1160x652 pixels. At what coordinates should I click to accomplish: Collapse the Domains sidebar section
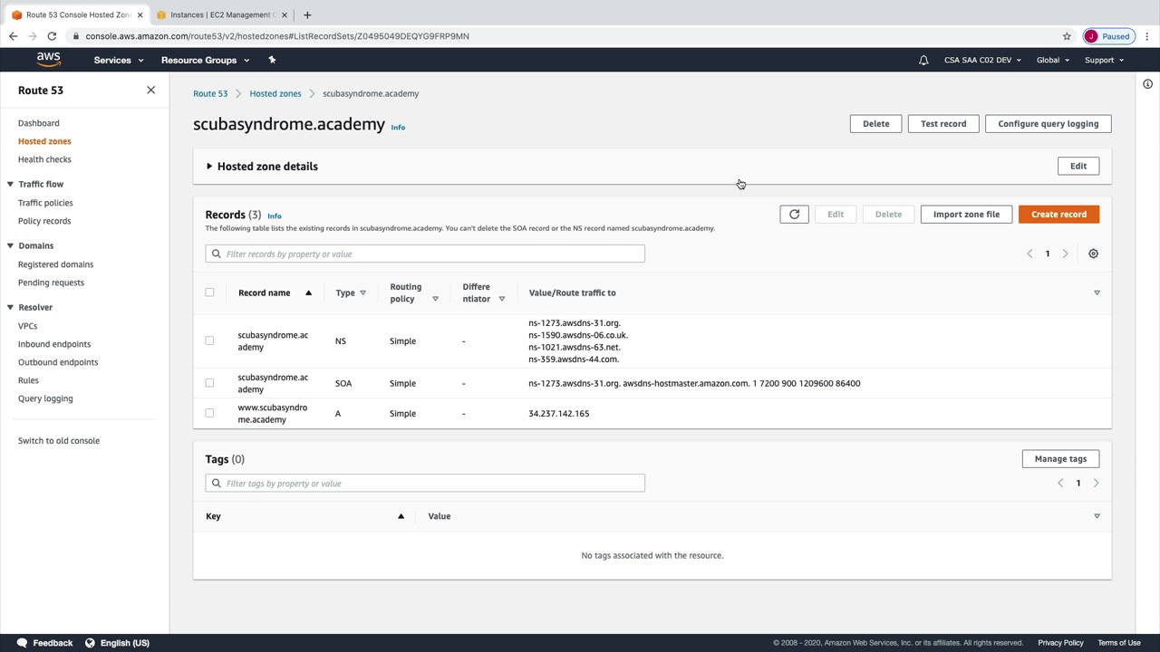[x=10, y=245]
